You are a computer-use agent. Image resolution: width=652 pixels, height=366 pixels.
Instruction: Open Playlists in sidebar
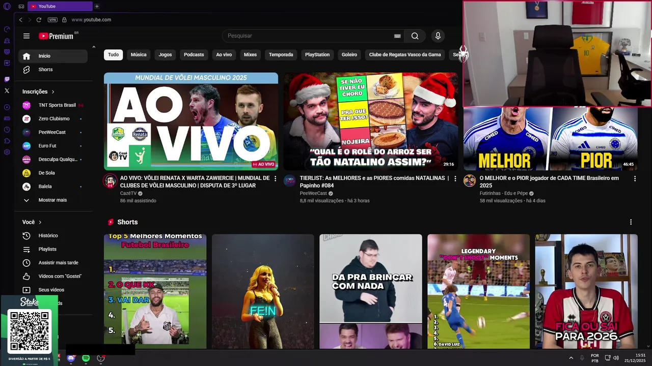53,250
